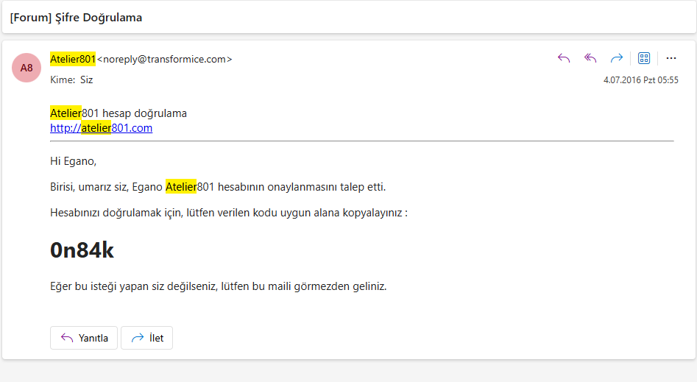Click the pink A8 sender avatar
This screenshot has height=382, width=697.
(26, 68)
